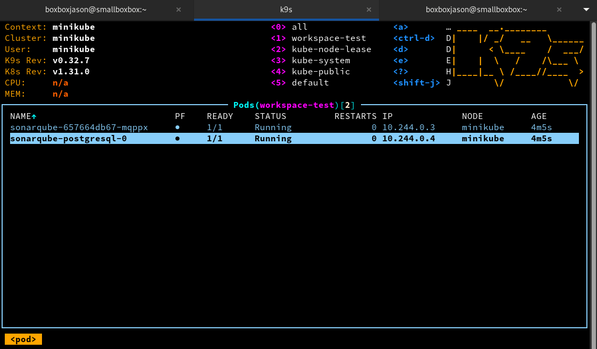Click the <?> help key hint
The image size is (597, 349).
point(400,72)
